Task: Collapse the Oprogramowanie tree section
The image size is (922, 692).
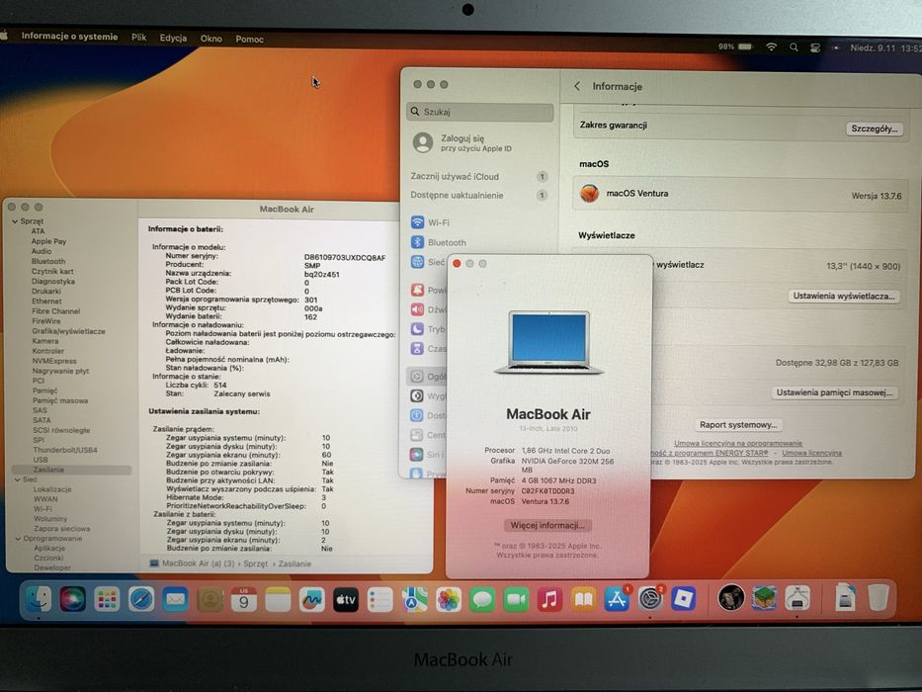Action: 18,539
